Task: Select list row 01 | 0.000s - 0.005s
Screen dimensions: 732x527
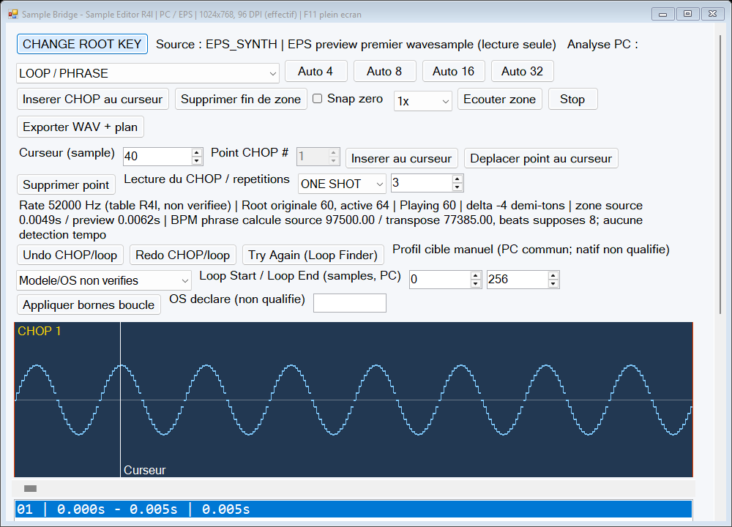Action: pyautogui.click(x=354, y=509)
